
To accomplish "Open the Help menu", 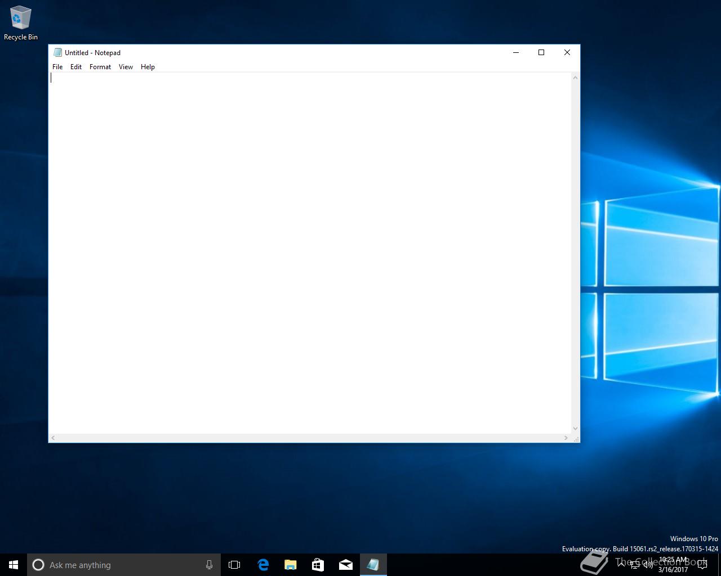I will pyautogui.click(x=148, y=67).
